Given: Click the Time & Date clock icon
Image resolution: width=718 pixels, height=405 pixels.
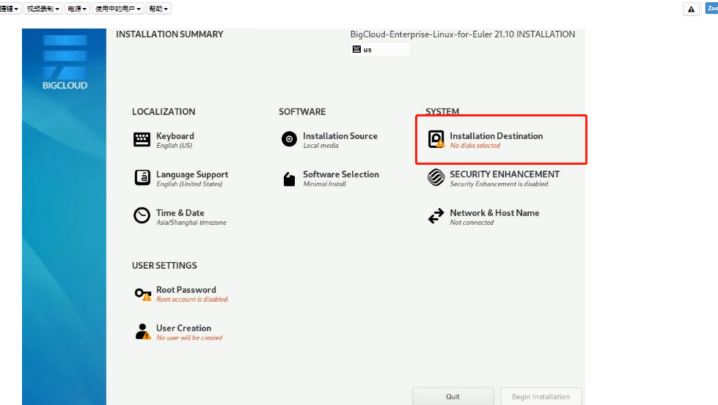Looking at the screenshot, I should pos(142,216).
